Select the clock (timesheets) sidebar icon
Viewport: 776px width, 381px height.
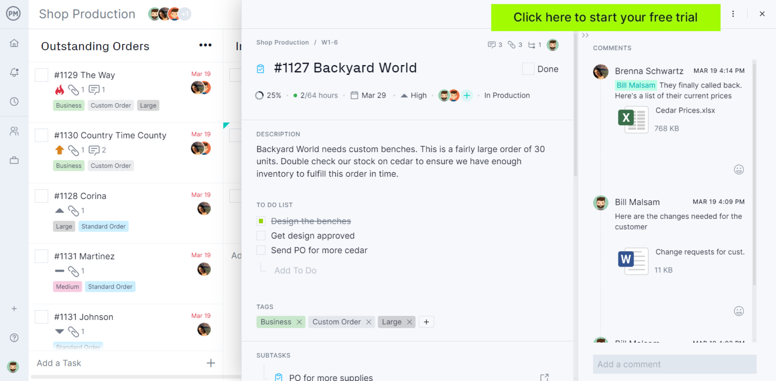point(14,101)
